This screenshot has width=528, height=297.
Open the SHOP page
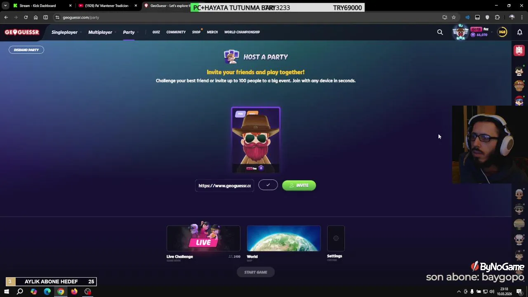[196, 32]
